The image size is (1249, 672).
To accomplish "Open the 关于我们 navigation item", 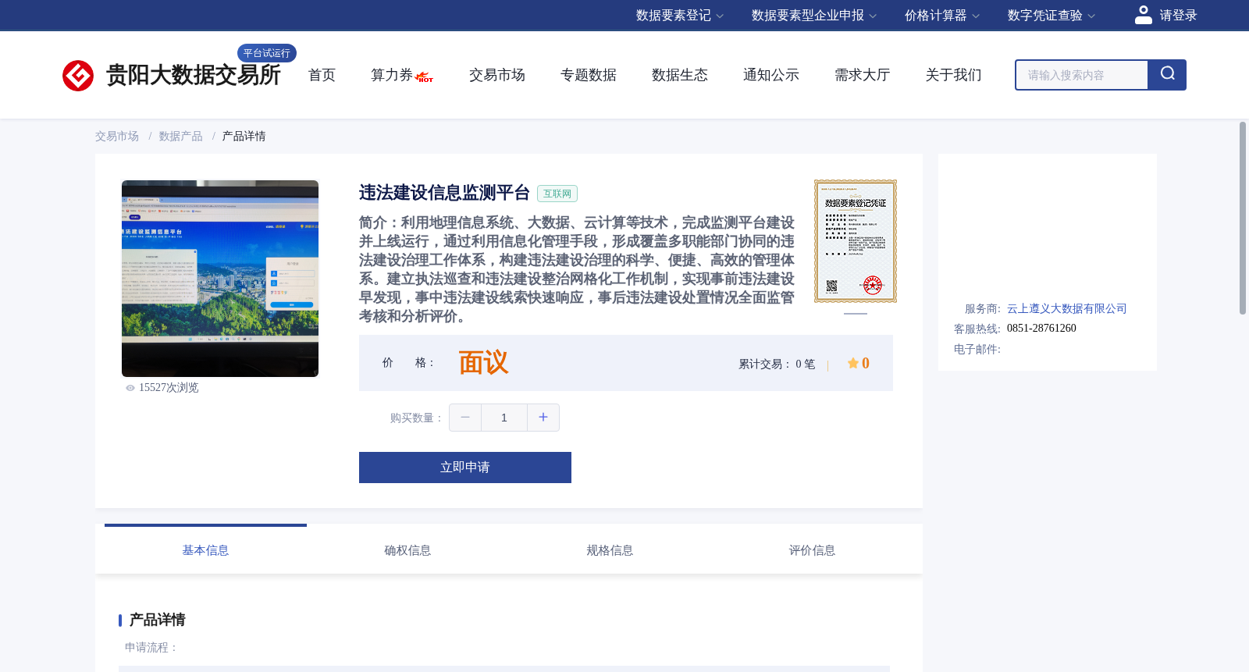I will [954, 75].
